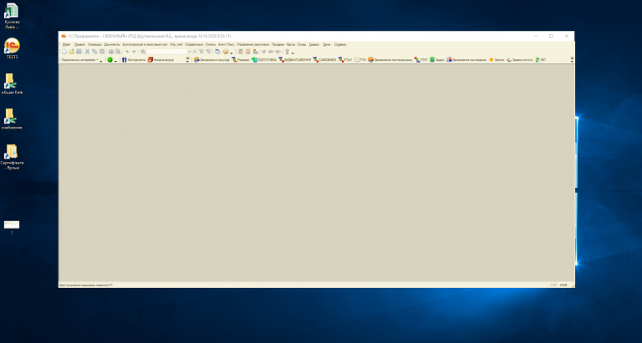The image size is (642, 343).
Task: Open the Справочники menu
Action: (x=194, y=44)
